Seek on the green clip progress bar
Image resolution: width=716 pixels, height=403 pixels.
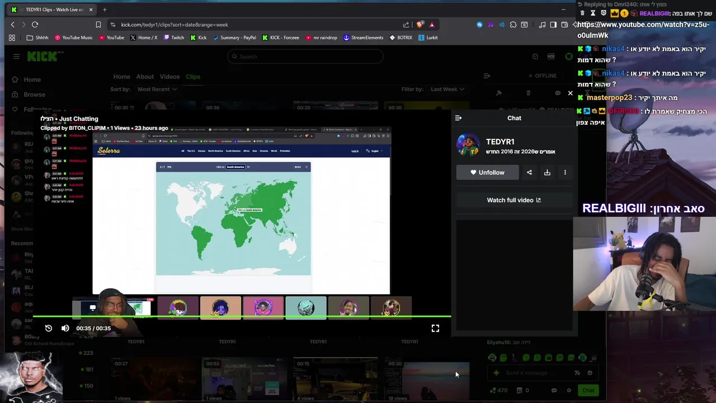[242, 317]
